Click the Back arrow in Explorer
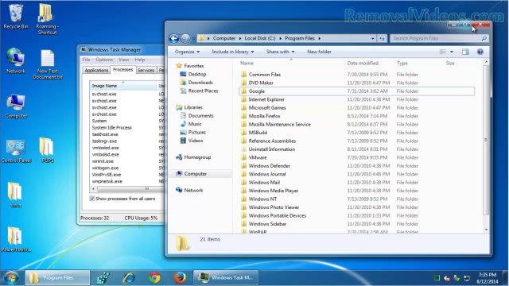The height and width of the screenshot is (286, 509). [x=173, y=39]
